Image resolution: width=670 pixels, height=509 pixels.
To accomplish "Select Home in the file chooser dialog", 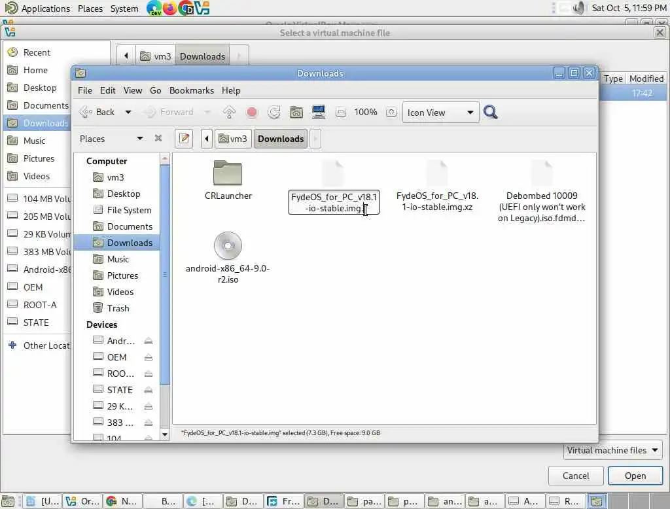I will pos(35,70).
